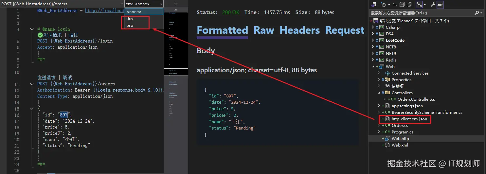Toggle the file nesting tree icon
The width and height of the screenshot is (486, 174).
pyautogui.click(x=419, y=5)
